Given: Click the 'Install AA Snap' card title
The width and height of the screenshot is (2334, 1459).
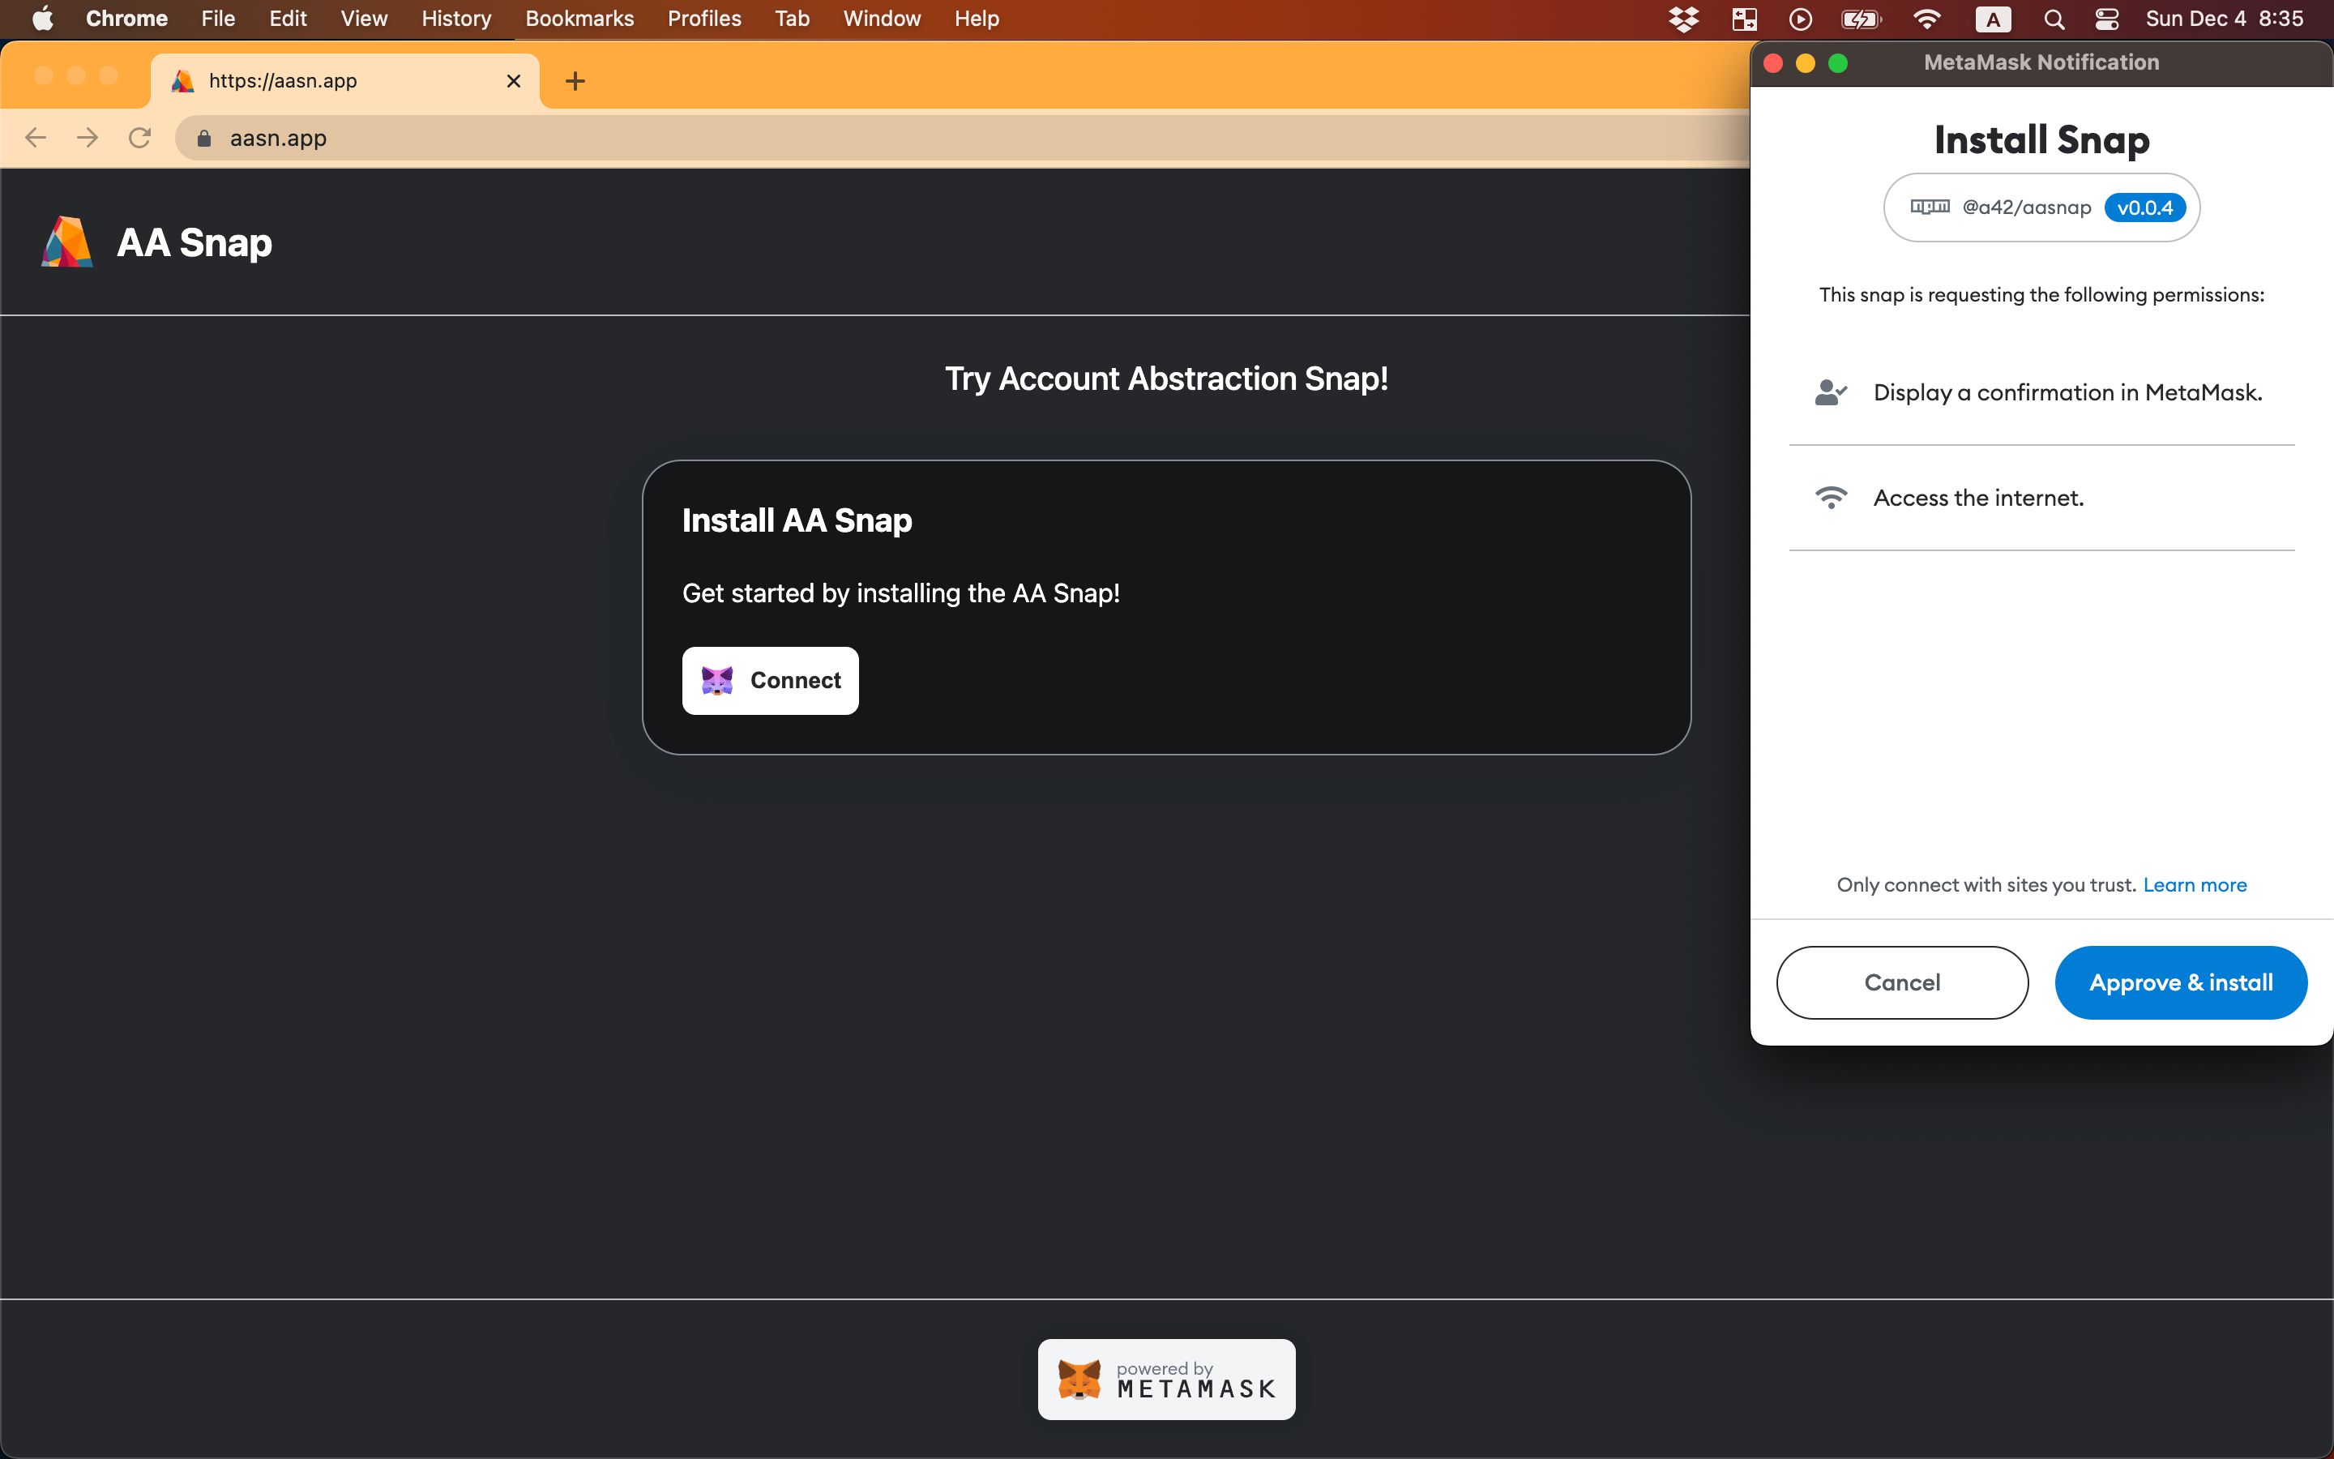Looking at the screenshot, I should pos(797,520).
